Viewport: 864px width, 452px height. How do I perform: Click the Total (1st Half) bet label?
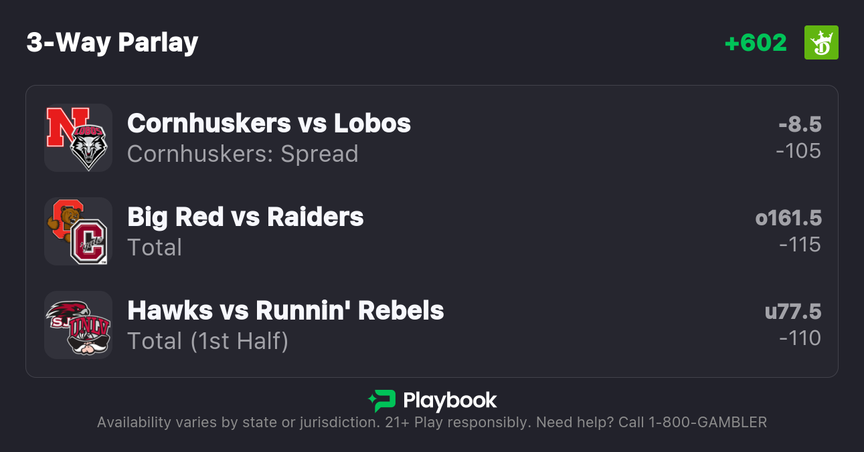pos(208,341)
